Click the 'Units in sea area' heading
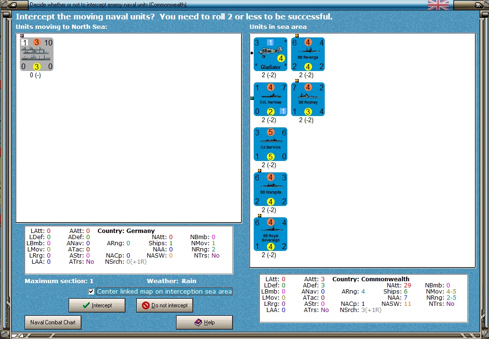Screen dimensions: 489x339 tap(278, 27)
